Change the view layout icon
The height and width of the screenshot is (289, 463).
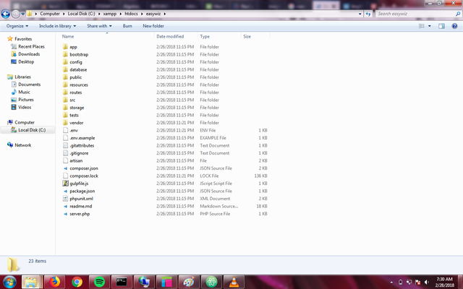pos(422,26)
